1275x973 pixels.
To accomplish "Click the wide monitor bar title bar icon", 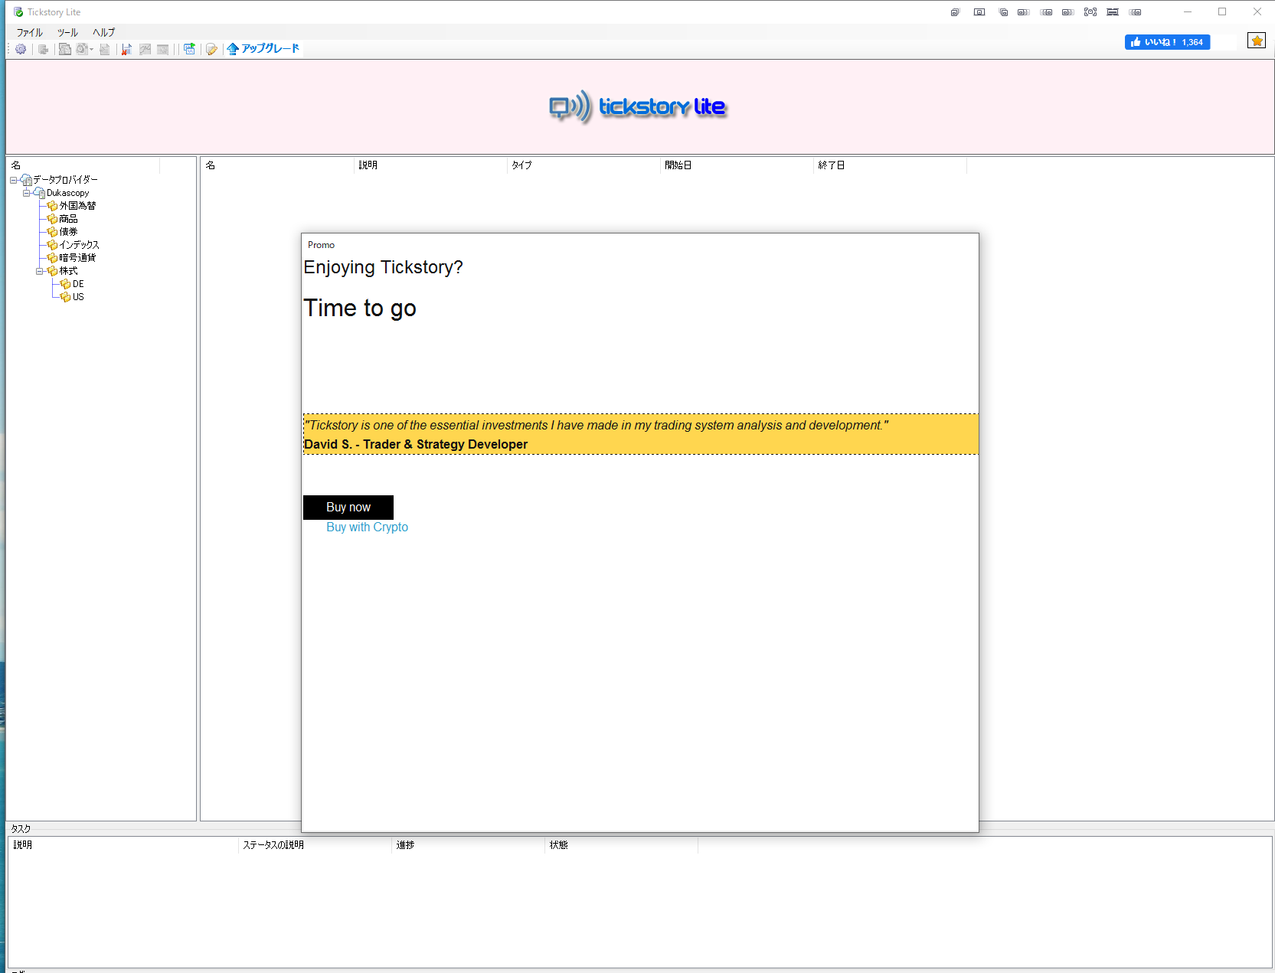I will (x=1113, y=12).
